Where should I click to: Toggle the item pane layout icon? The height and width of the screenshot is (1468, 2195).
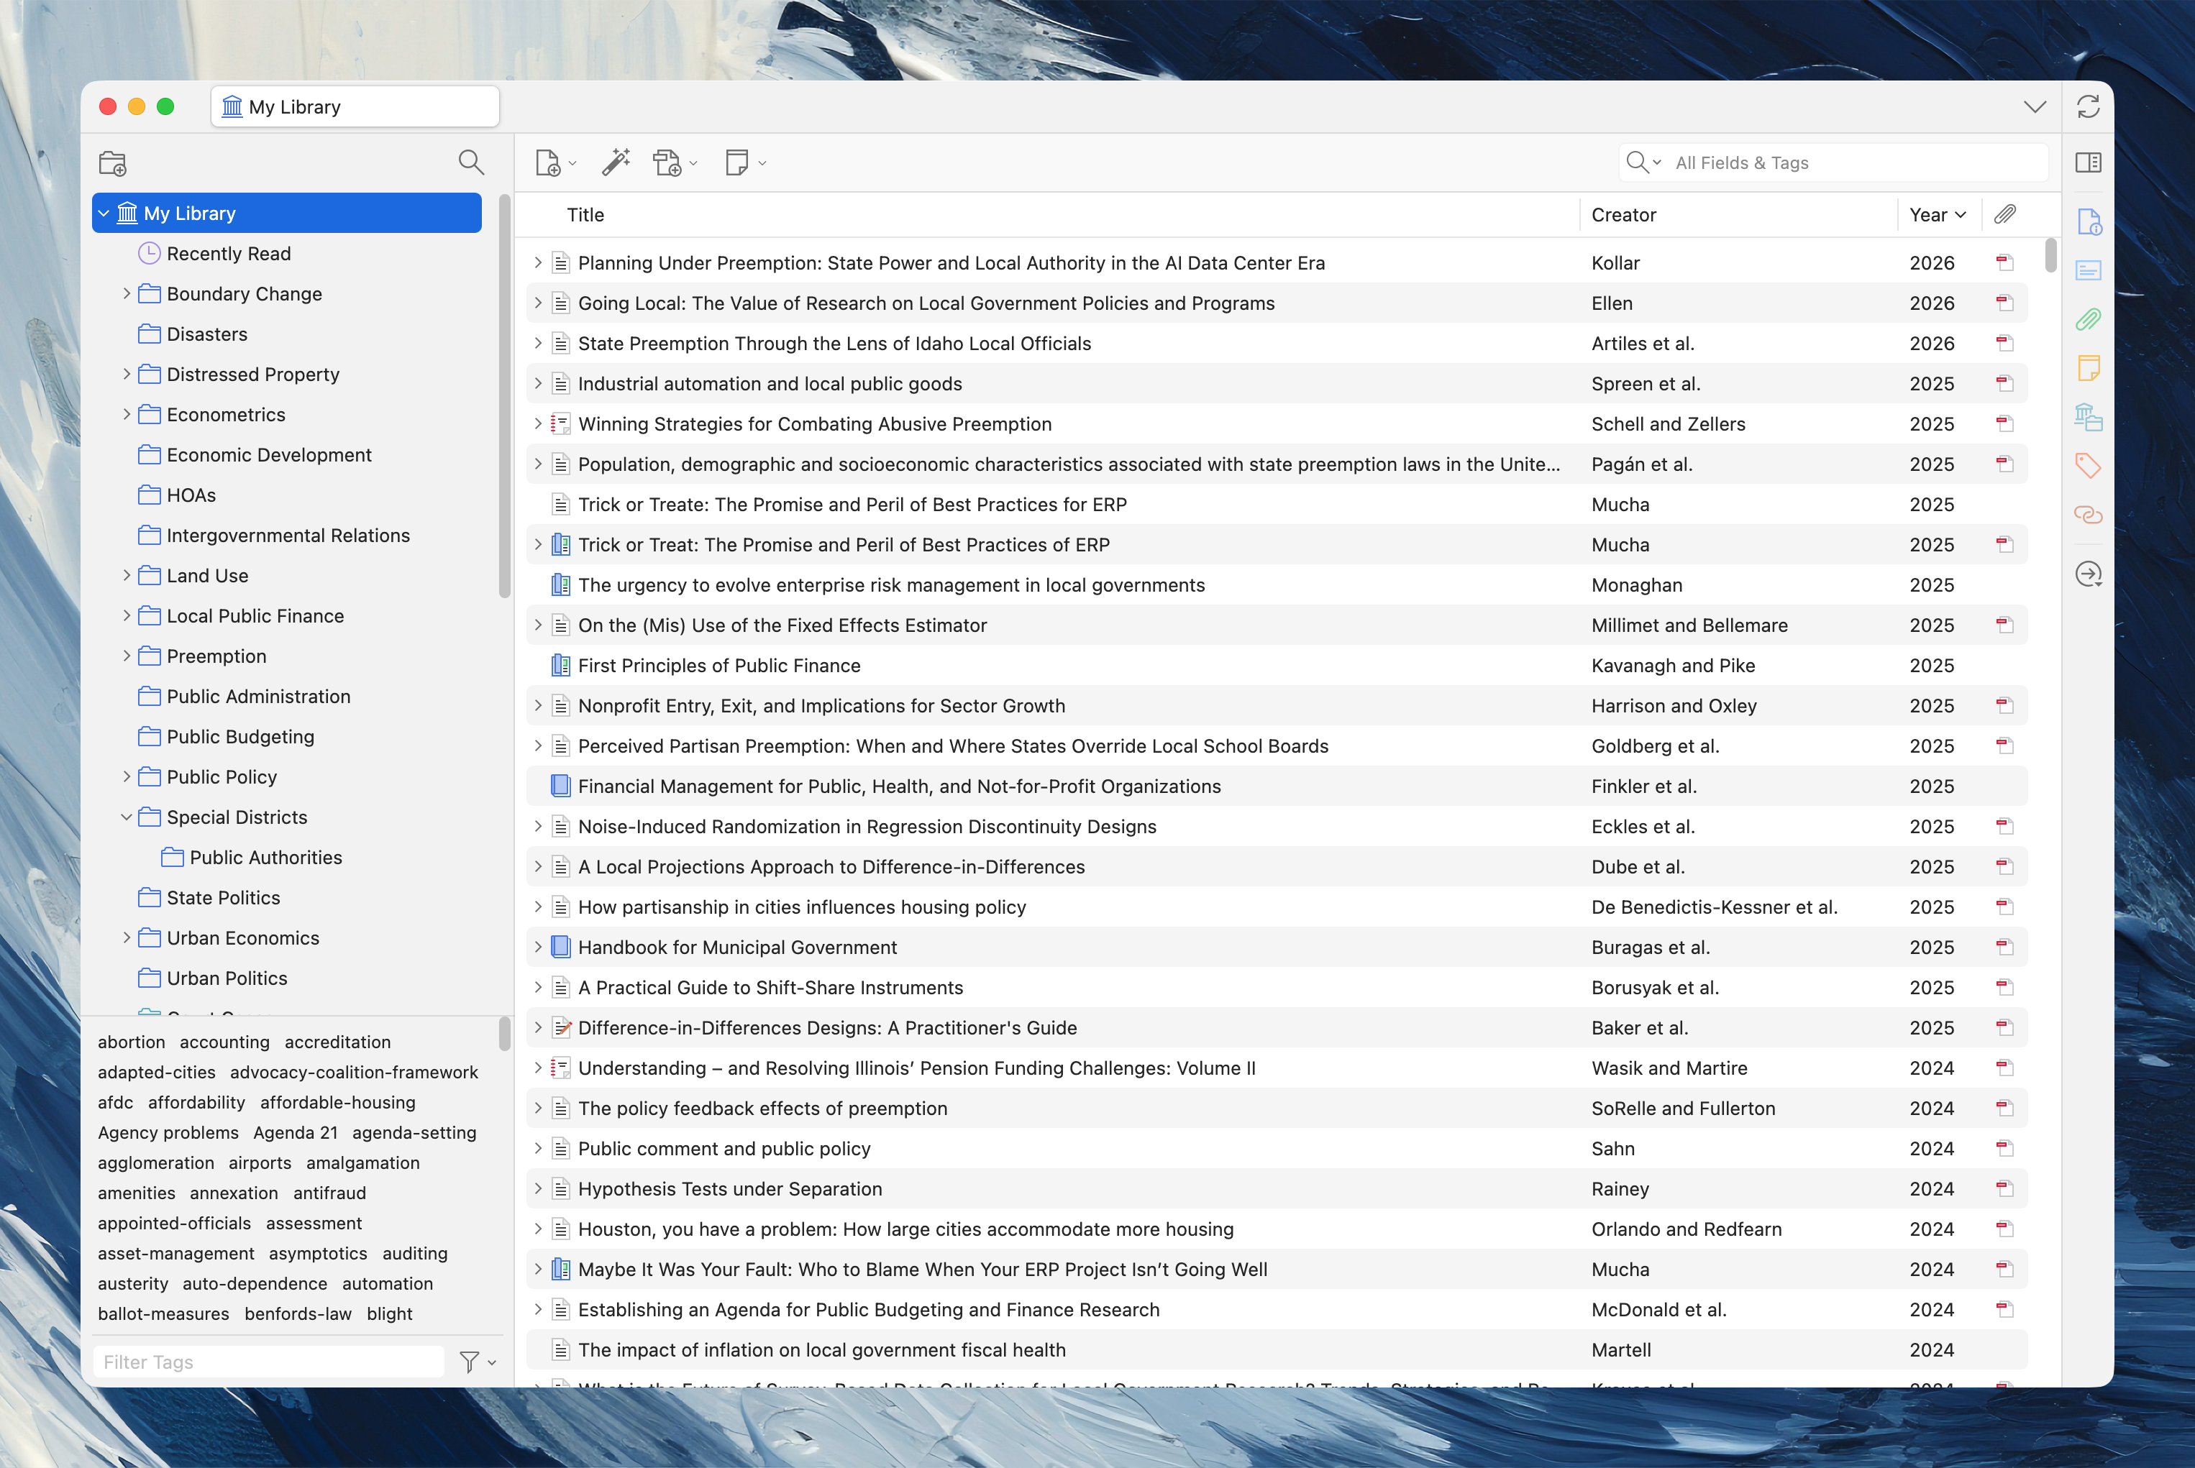2089,163
